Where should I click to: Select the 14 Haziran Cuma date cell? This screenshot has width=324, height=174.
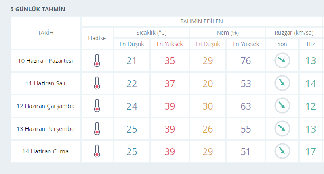[x=45, y=151]
